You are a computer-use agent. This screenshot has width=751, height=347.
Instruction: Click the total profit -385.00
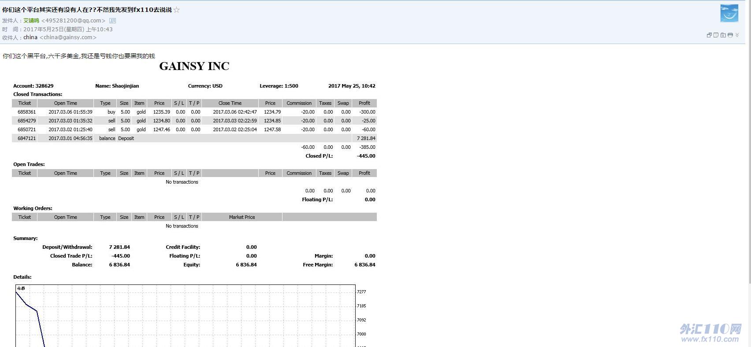click(x=367, y=147)
